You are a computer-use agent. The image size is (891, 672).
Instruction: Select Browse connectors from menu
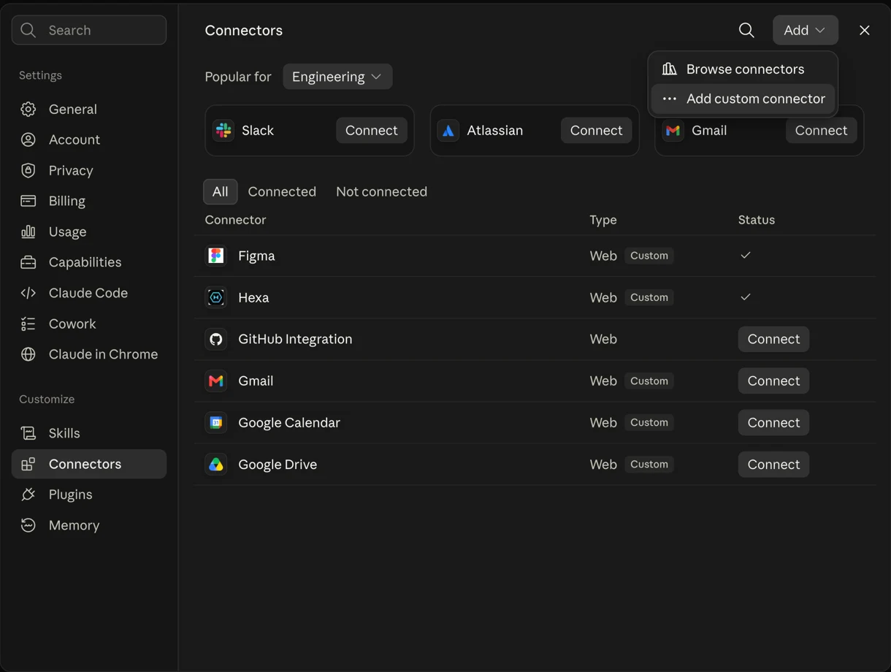[743, 69]
